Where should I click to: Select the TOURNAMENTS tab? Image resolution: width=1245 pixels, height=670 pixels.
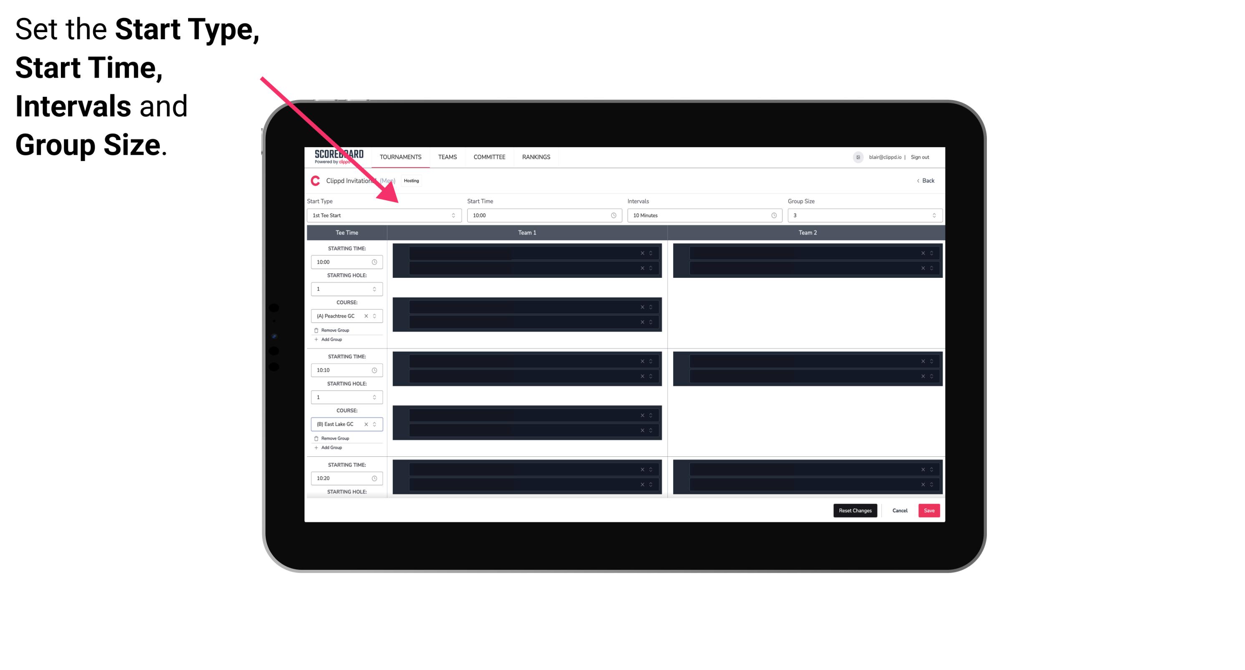[x=401, y=157]
